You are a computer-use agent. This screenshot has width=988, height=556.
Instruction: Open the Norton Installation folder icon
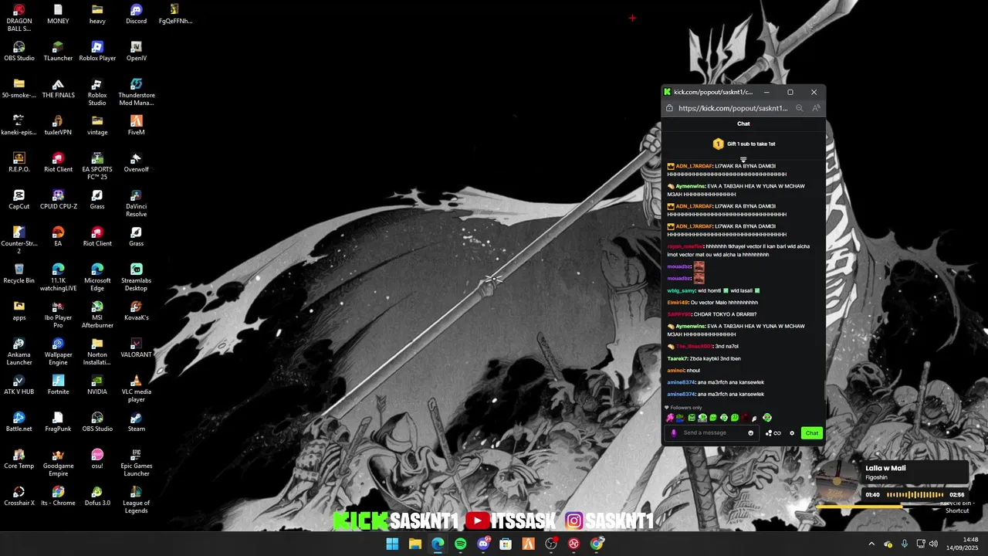(97, 351)
